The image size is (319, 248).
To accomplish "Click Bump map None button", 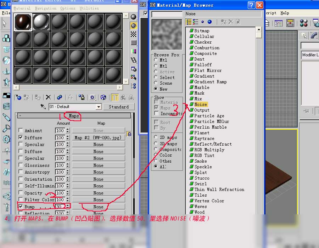I will point(99,207).
